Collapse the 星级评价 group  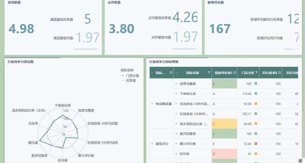pos(152,144)
